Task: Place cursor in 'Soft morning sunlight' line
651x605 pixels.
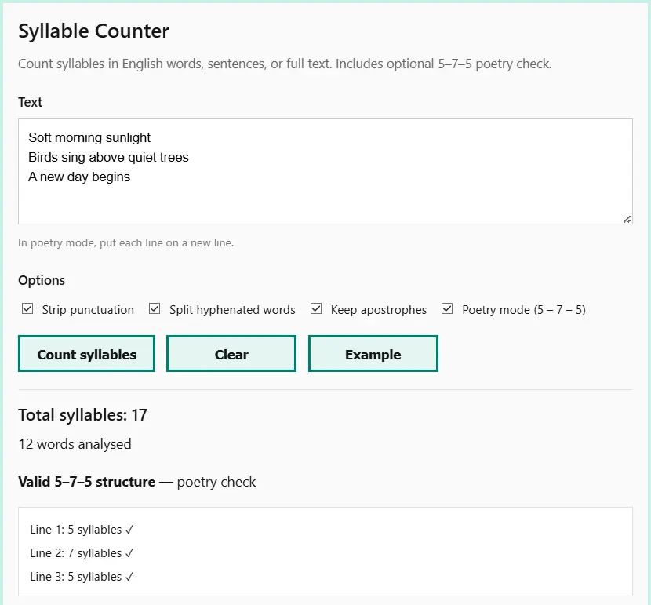Action: coord(89,137)
